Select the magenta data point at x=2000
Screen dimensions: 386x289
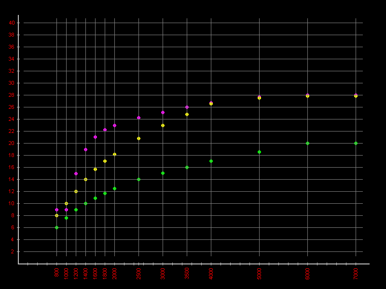pos(114,125)
